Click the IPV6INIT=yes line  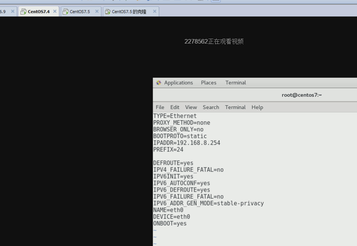[x=173, y=177]
